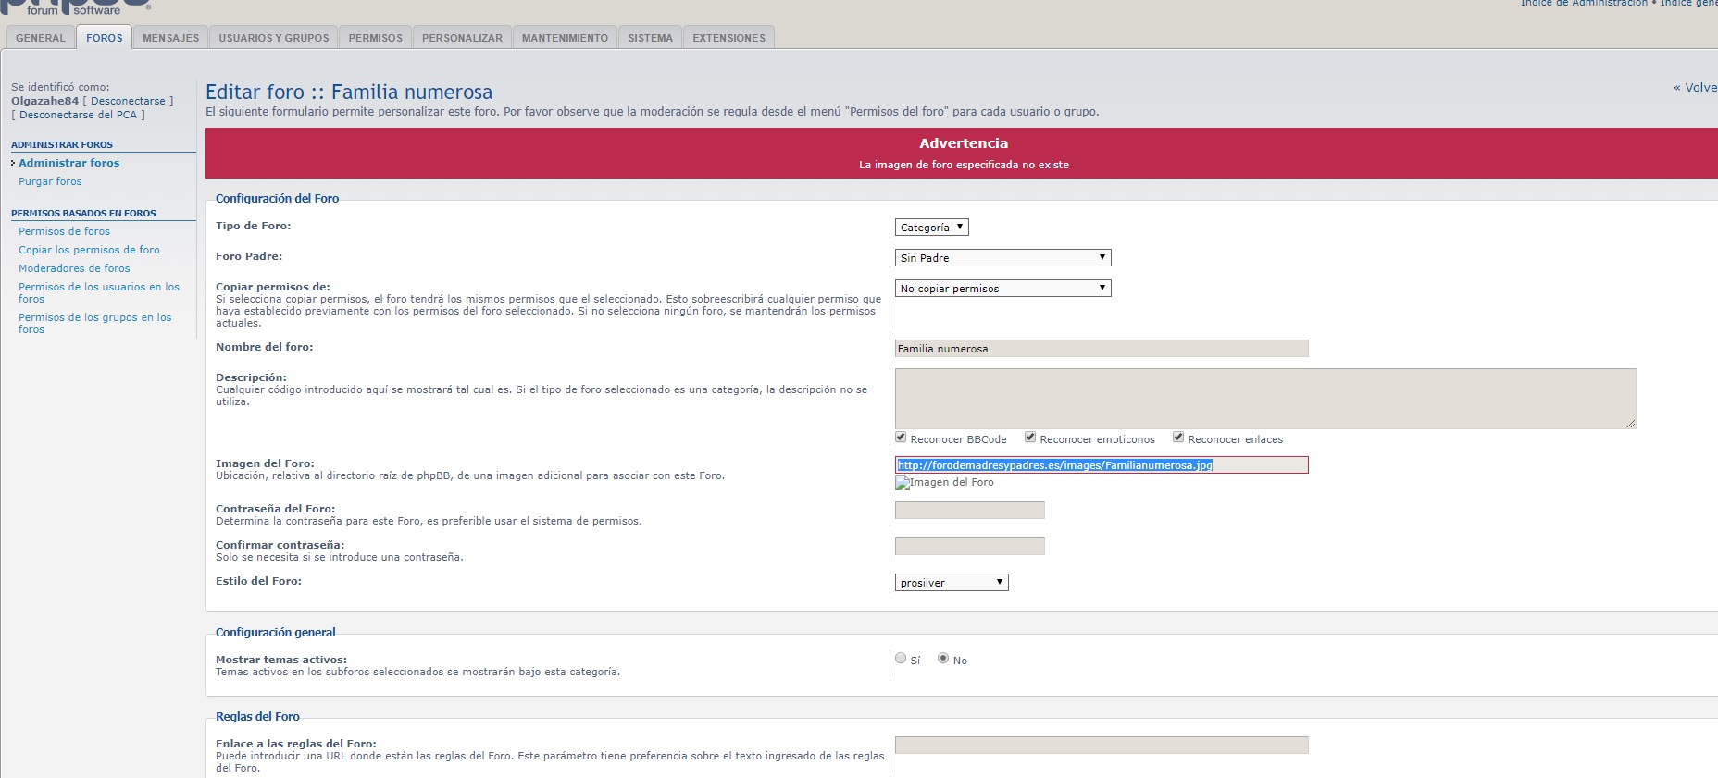The image size is (1718, 778).
Task: Expand the Foro Padre dropdown
Action: (x=1002, y=258)
